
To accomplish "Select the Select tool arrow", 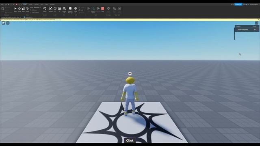I will pos(15,9).
